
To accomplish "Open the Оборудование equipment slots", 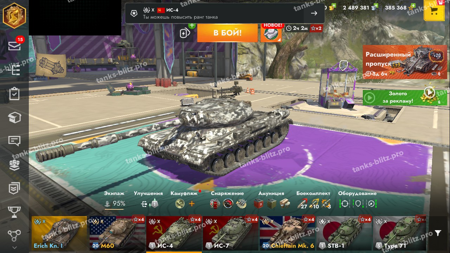I will pos(357,200).
